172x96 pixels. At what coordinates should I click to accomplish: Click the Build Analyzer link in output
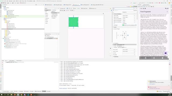coord(63,88)
